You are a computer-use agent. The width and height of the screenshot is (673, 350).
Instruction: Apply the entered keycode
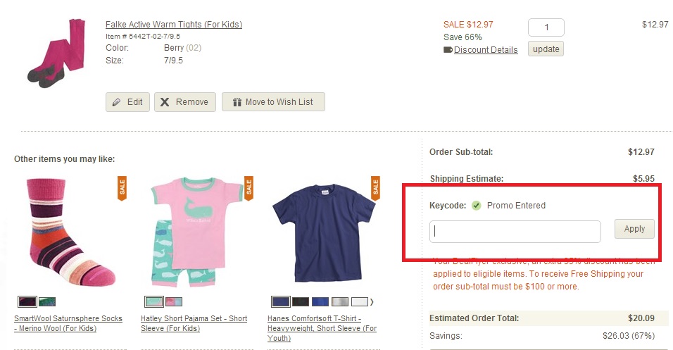[x=634, y=229]
